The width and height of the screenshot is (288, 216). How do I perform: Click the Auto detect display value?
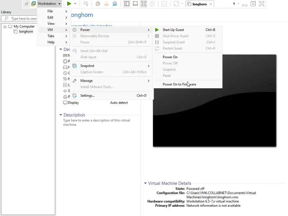click(x=119, y=103)
